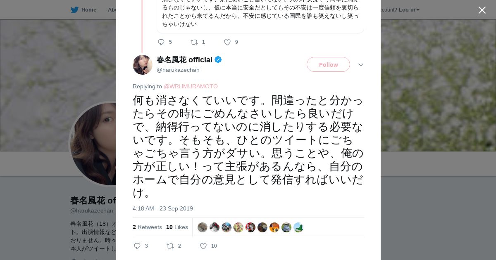The width and height of the screenshot is (496, 260).
Task: Like the main tweet with heart
Action: click(203, 246)
